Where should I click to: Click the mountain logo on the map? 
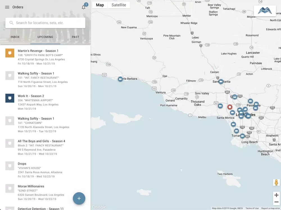[265, 11]
